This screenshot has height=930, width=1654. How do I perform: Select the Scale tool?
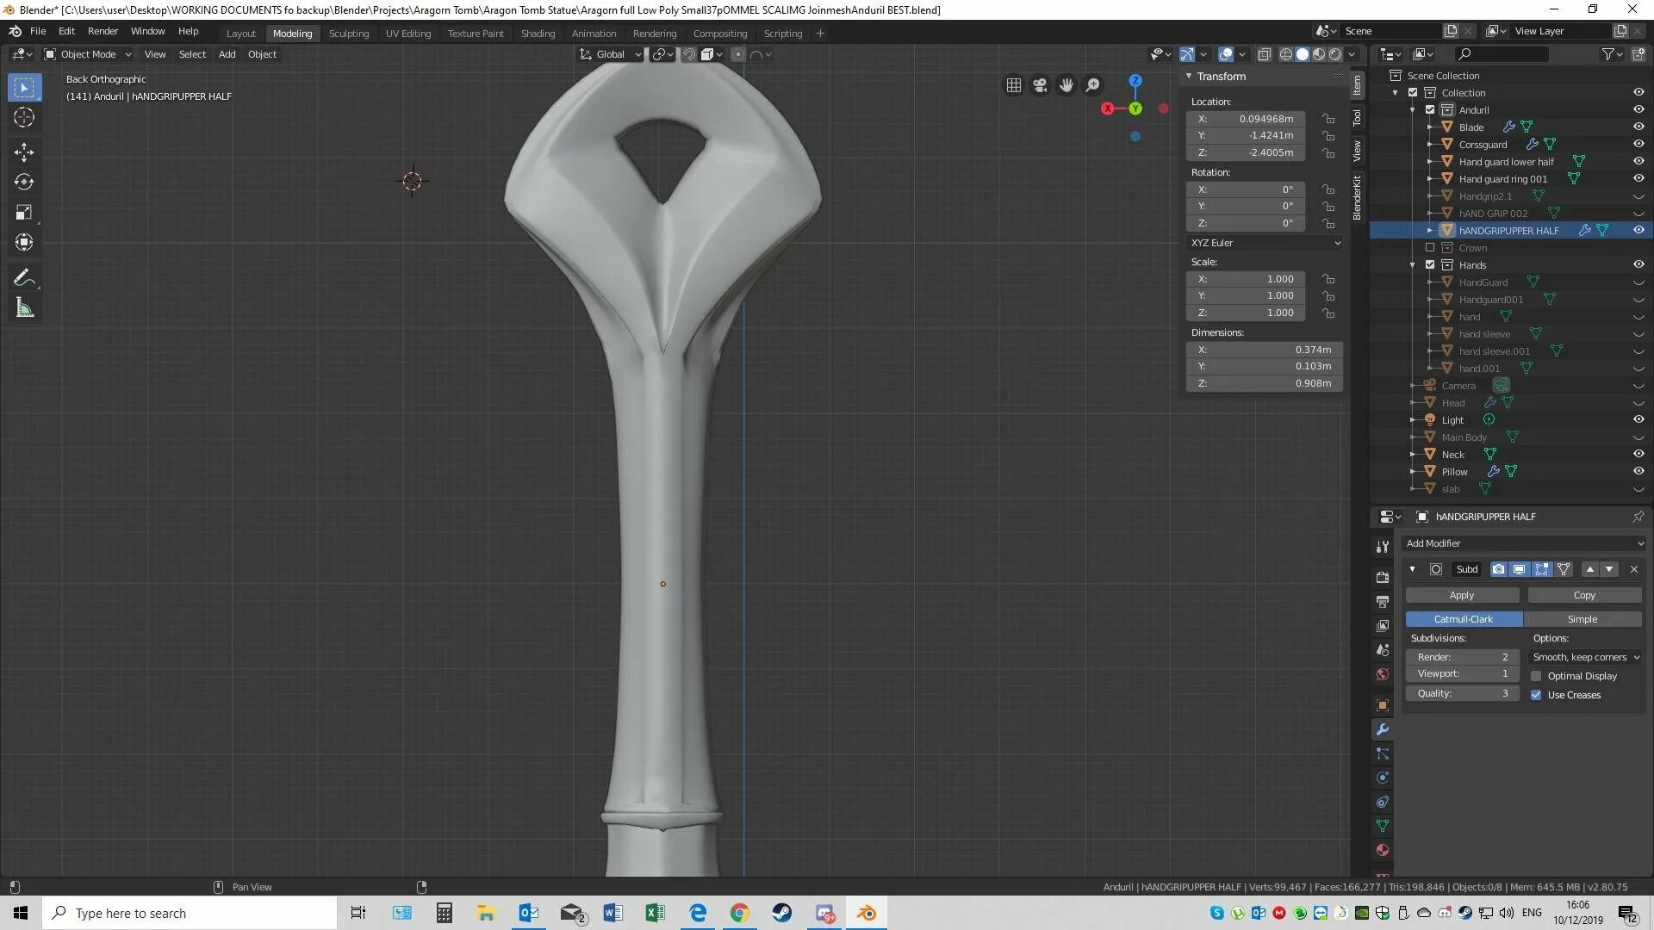coord(24,212)
